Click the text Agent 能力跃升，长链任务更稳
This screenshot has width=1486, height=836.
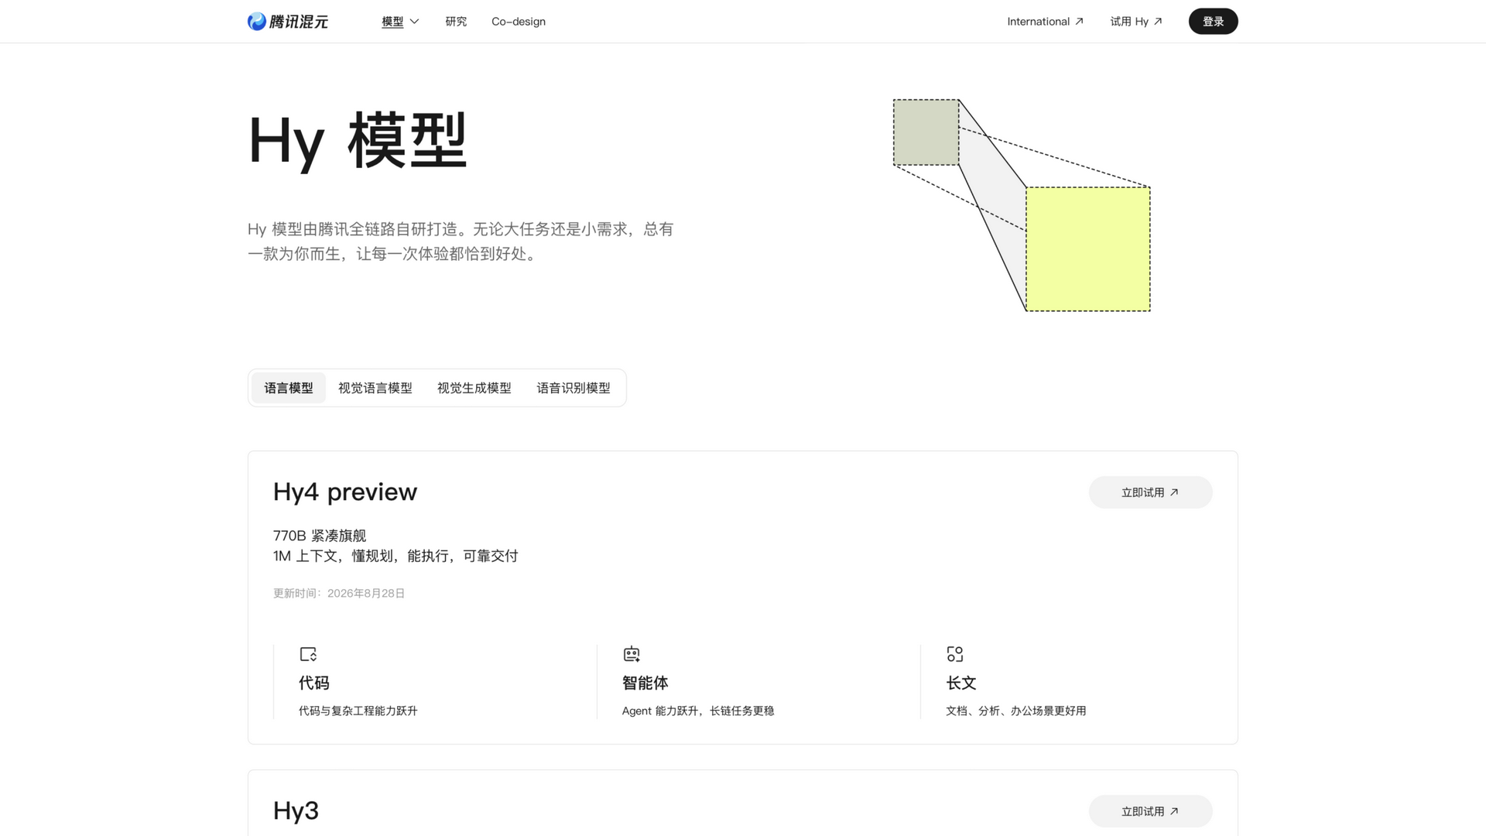(698, 711)
